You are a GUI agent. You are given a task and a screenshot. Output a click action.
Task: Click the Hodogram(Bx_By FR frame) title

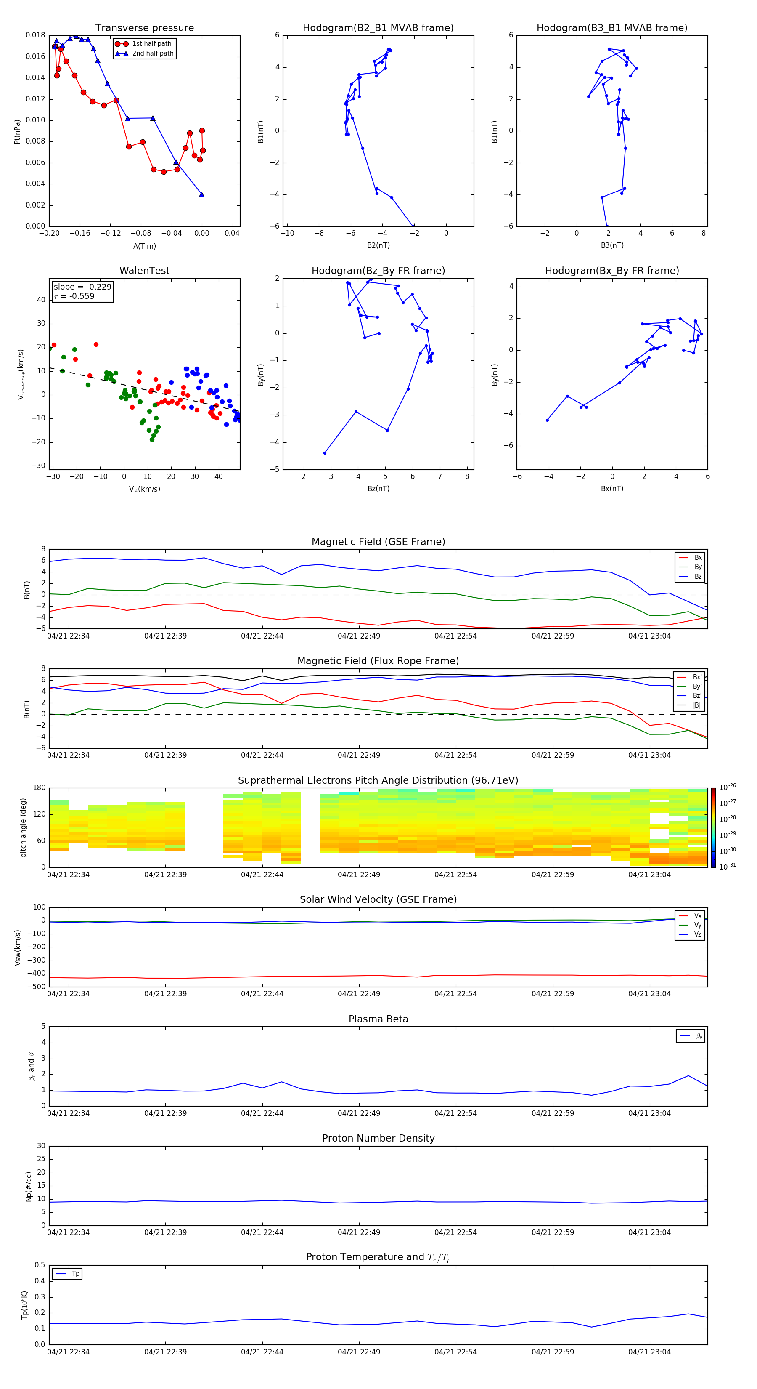(x=612, y=271)
